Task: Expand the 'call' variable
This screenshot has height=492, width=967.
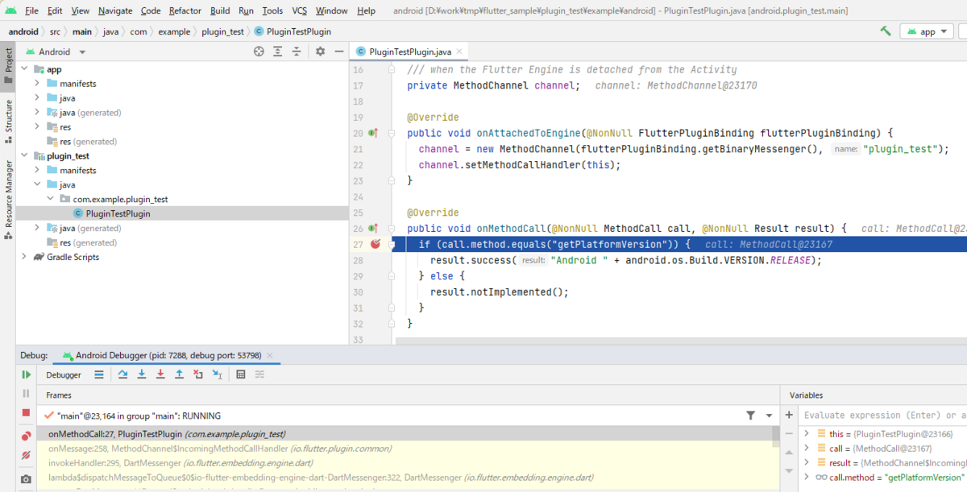Action: [807, 449]
